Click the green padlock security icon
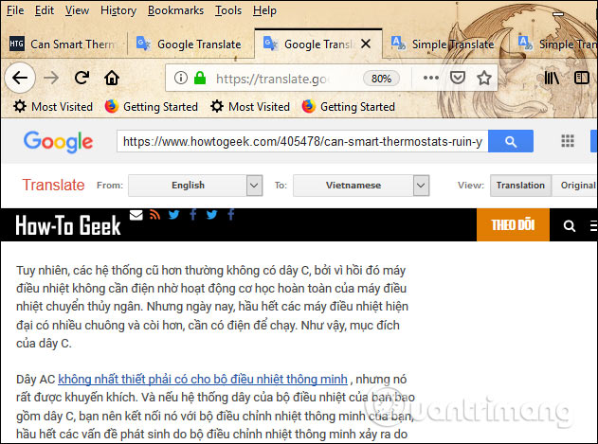Viewport: 598px width, 444px height. pos(200,79)
